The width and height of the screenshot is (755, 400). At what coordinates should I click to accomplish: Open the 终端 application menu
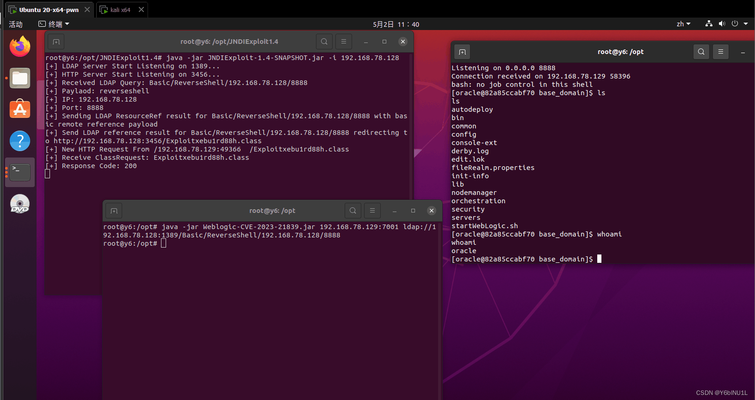point(54,24)
